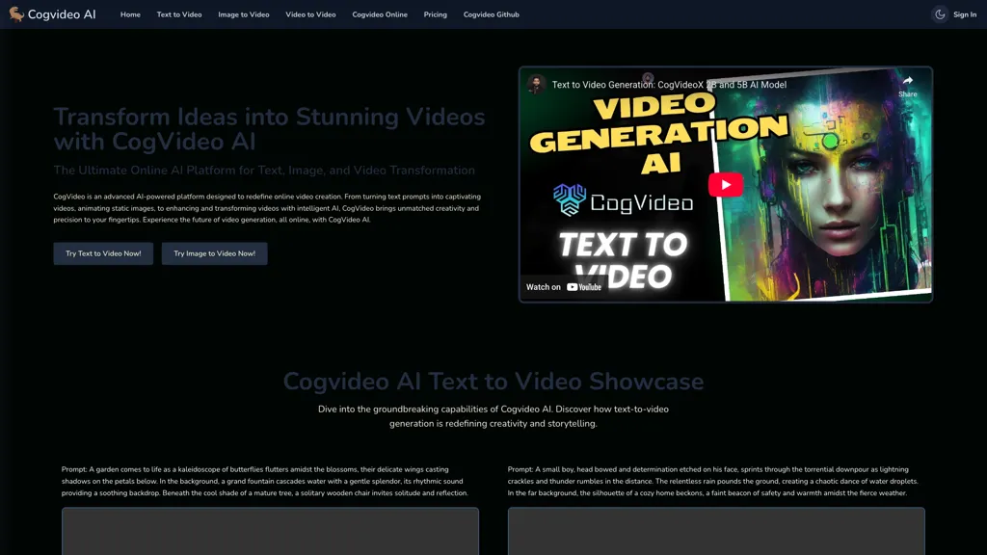Open Cogvideo Online nav item

(x=380, y=14)
